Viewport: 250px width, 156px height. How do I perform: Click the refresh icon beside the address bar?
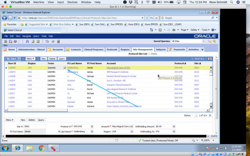point(151,18)
